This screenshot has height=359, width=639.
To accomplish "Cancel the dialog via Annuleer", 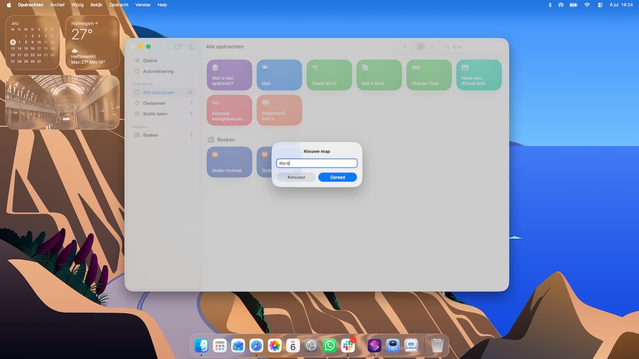I will pos(296,177).
